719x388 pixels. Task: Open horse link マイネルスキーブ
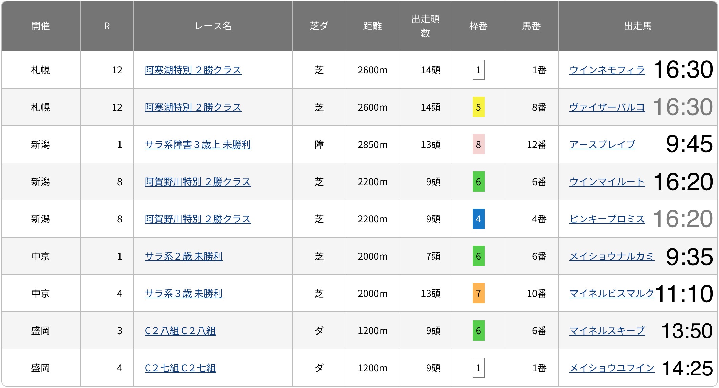[607, 331]
